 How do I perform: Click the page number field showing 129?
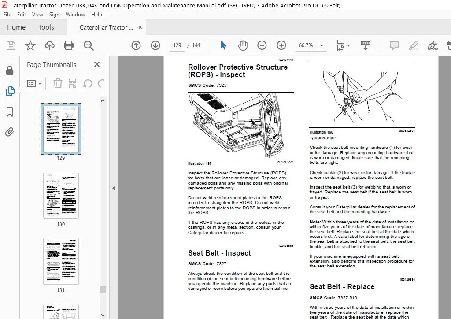click(x=177, y=45)
